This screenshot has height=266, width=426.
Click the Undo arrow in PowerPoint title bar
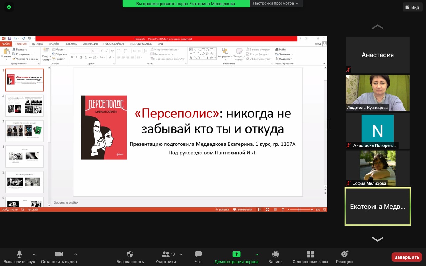coord(15,39)
